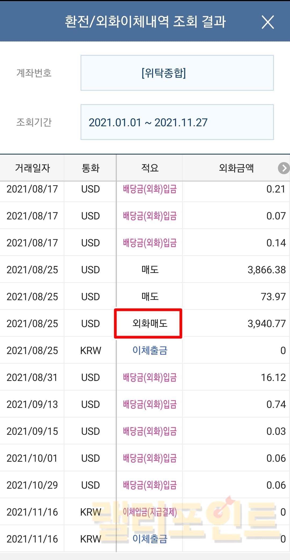Tap the 배당금(외화)입금 entry dated 2021/10/29
This screenshot has width=290, height=560.
(150, 485)
